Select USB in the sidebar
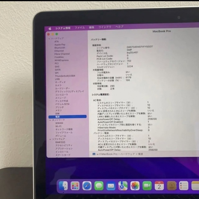The width and height of the screenshot is (199, 199). (x=57, y=79)
